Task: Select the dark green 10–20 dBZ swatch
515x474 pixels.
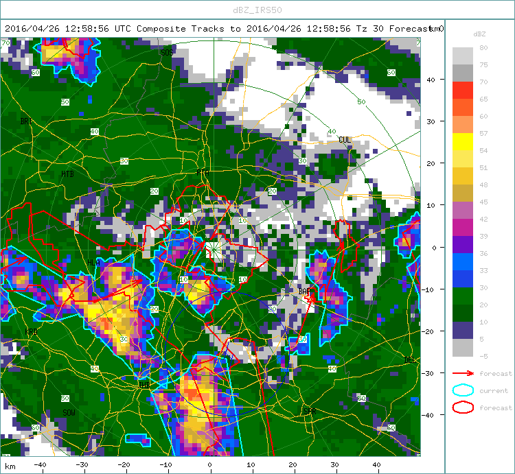Action: click(x=462, y=313)
